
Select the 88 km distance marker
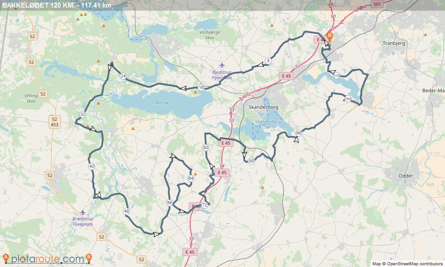point(251,161)
